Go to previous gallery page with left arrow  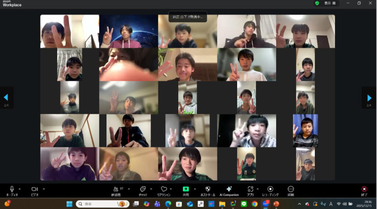(x=6, y=98)
